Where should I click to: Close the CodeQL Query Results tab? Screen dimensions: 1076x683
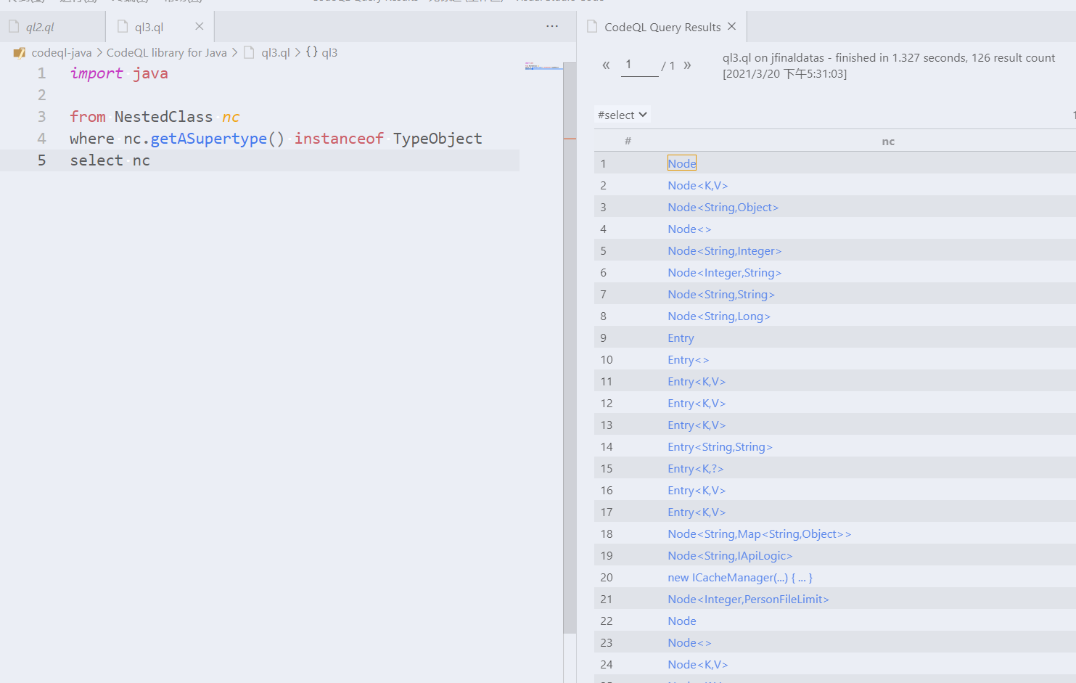(731, 27)
